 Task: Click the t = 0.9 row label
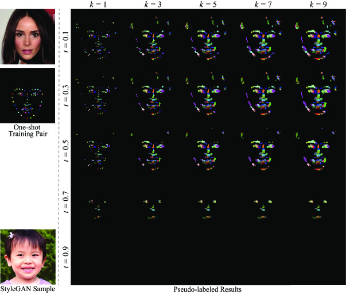click(66, 257)
